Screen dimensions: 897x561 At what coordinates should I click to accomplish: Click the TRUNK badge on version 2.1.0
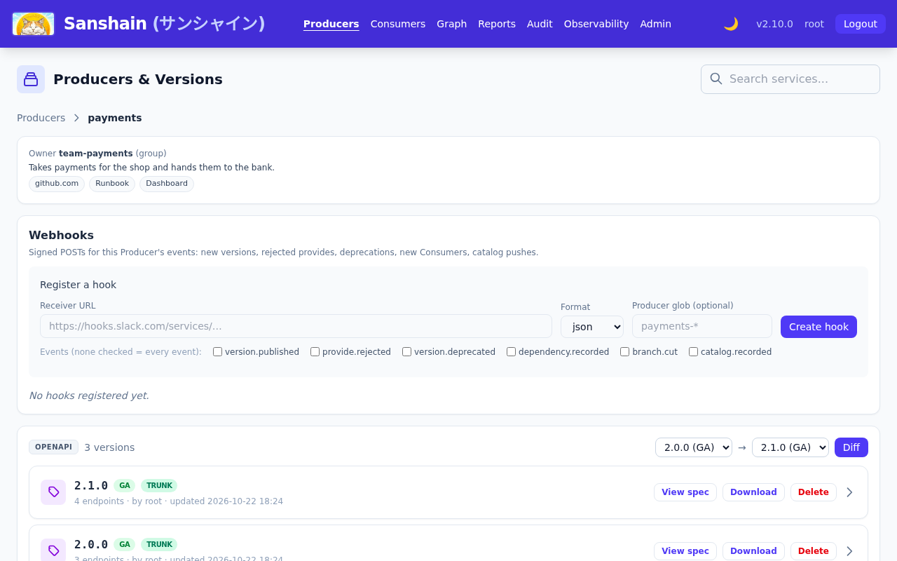point(159,485)
